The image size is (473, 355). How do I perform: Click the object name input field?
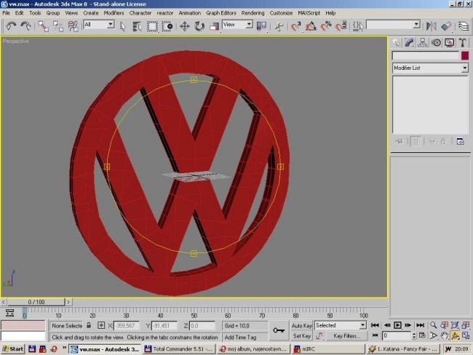pyautogui.click(x=426, y=55)
